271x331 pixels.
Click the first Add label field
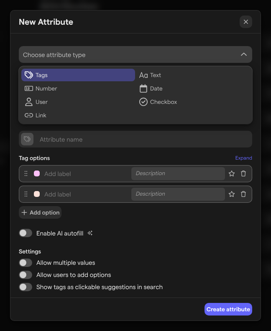[x=87, y=174]
